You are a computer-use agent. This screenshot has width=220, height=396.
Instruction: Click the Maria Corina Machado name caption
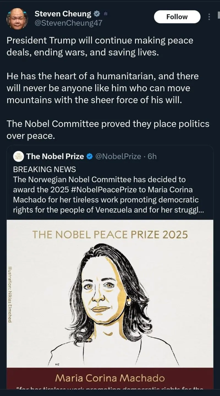(110, 378)
